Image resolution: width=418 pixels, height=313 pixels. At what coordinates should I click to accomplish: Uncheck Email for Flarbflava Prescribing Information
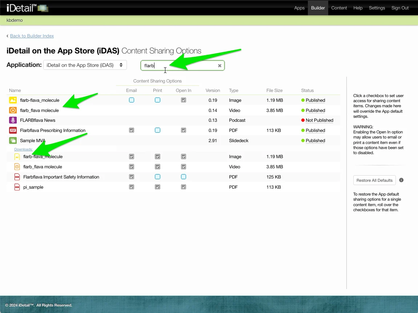coord(132,130)
